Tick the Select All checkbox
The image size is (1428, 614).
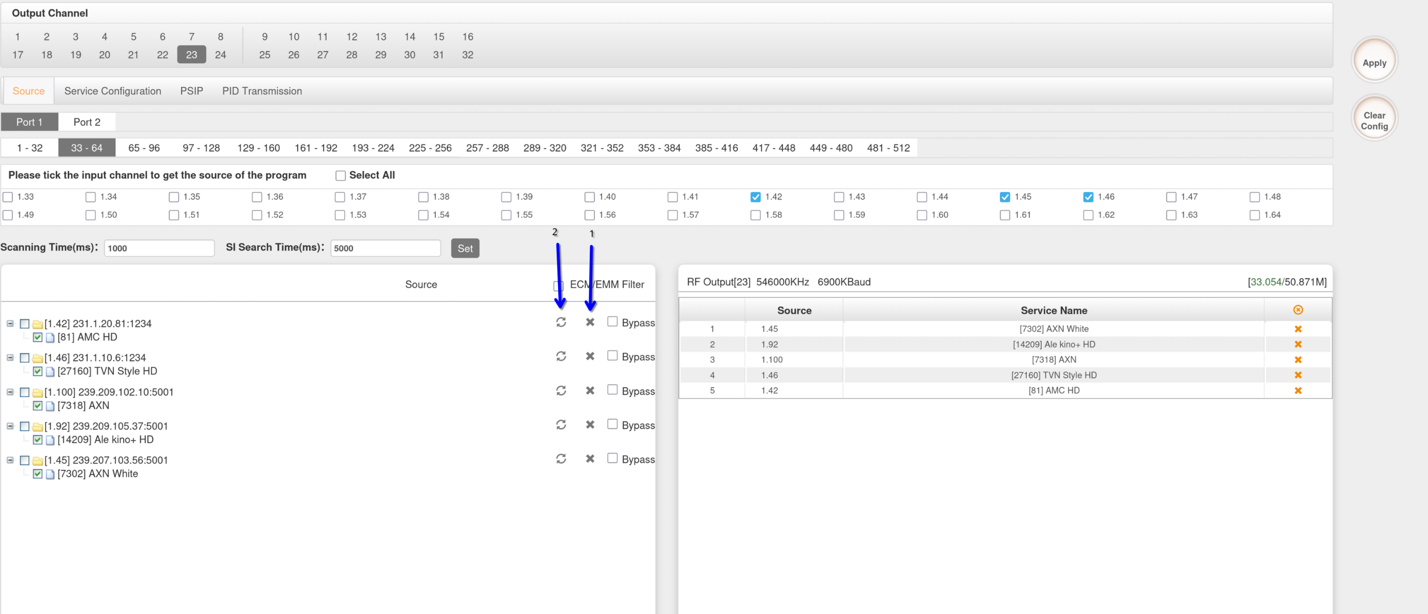pos(340,176)
